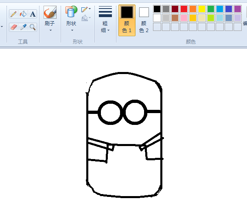Pick the yellow color swatch
The height and width of the screenshot is (203, 247).
click(202, 9)
